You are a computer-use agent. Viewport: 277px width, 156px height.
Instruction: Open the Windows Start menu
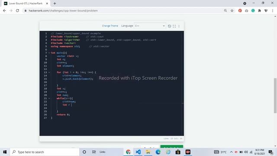pyautogui.click(x=5, y=152)
